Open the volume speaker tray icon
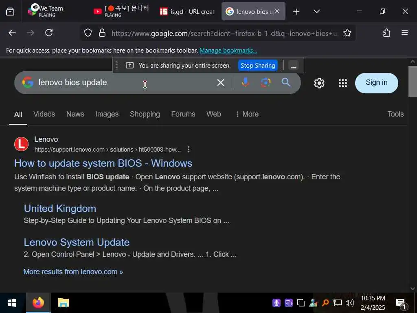The height and width of the screenshot is (313, 417). pyautogui.click(x=350, y=303)
